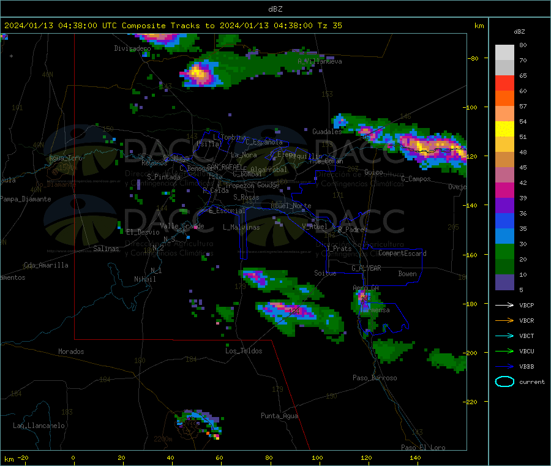Click the Agua_Toro place label
The width and height of the screenshot is (551, 466).
coord(66,158)
